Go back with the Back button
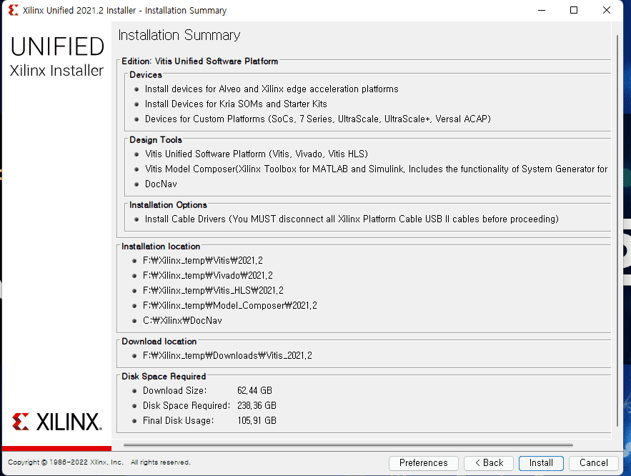This screenshot has height=476, width=631. [x=489, y=462]
